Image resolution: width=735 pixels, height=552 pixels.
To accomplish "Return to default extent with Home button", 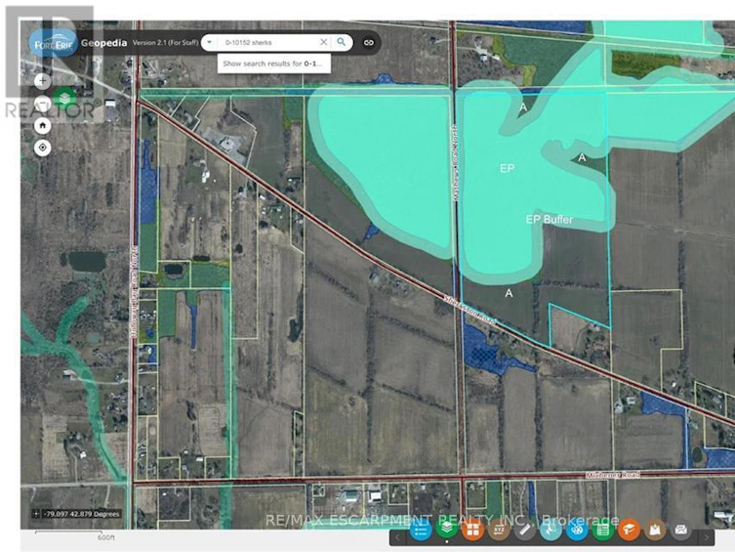I will (x=42, y=126).
